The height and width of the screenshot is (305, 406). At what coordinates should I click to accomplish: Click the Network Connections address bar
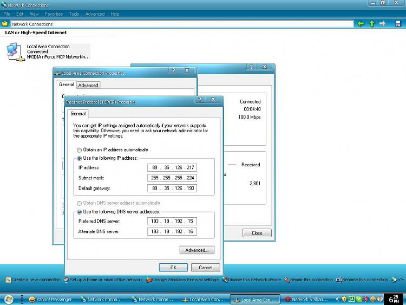pos(182,24)
